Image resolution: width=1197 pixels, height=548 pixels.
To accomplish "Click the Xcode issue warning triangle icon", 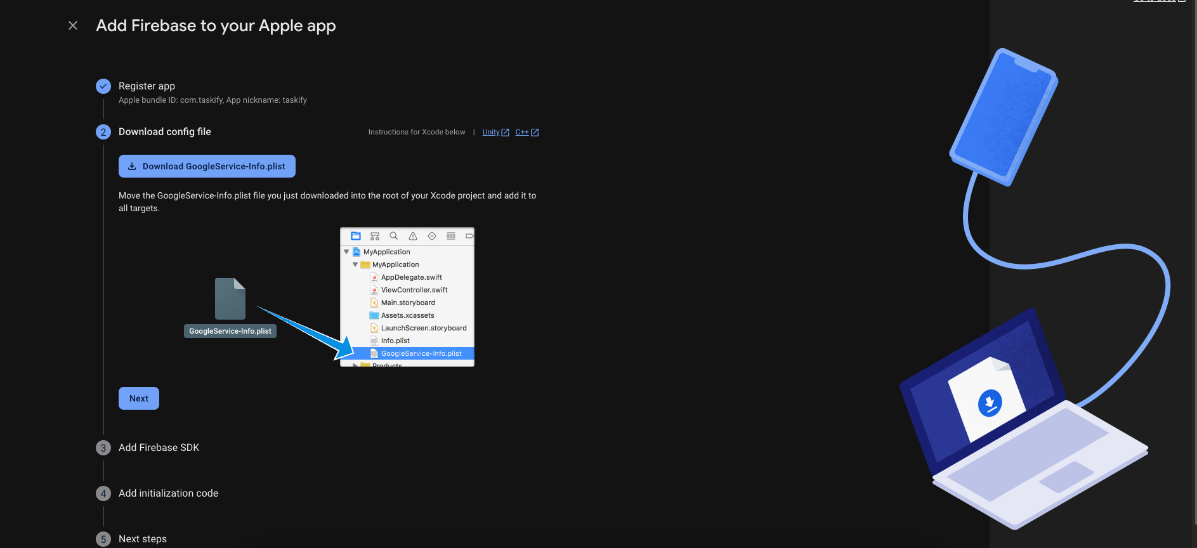I will coord(413,236).
